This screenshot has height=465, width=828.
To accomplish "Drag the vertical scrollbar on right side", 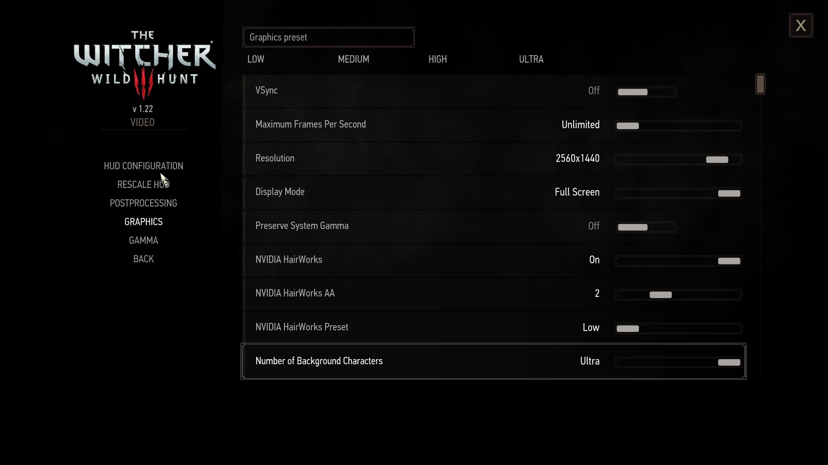I will click(x=760, y=84).
